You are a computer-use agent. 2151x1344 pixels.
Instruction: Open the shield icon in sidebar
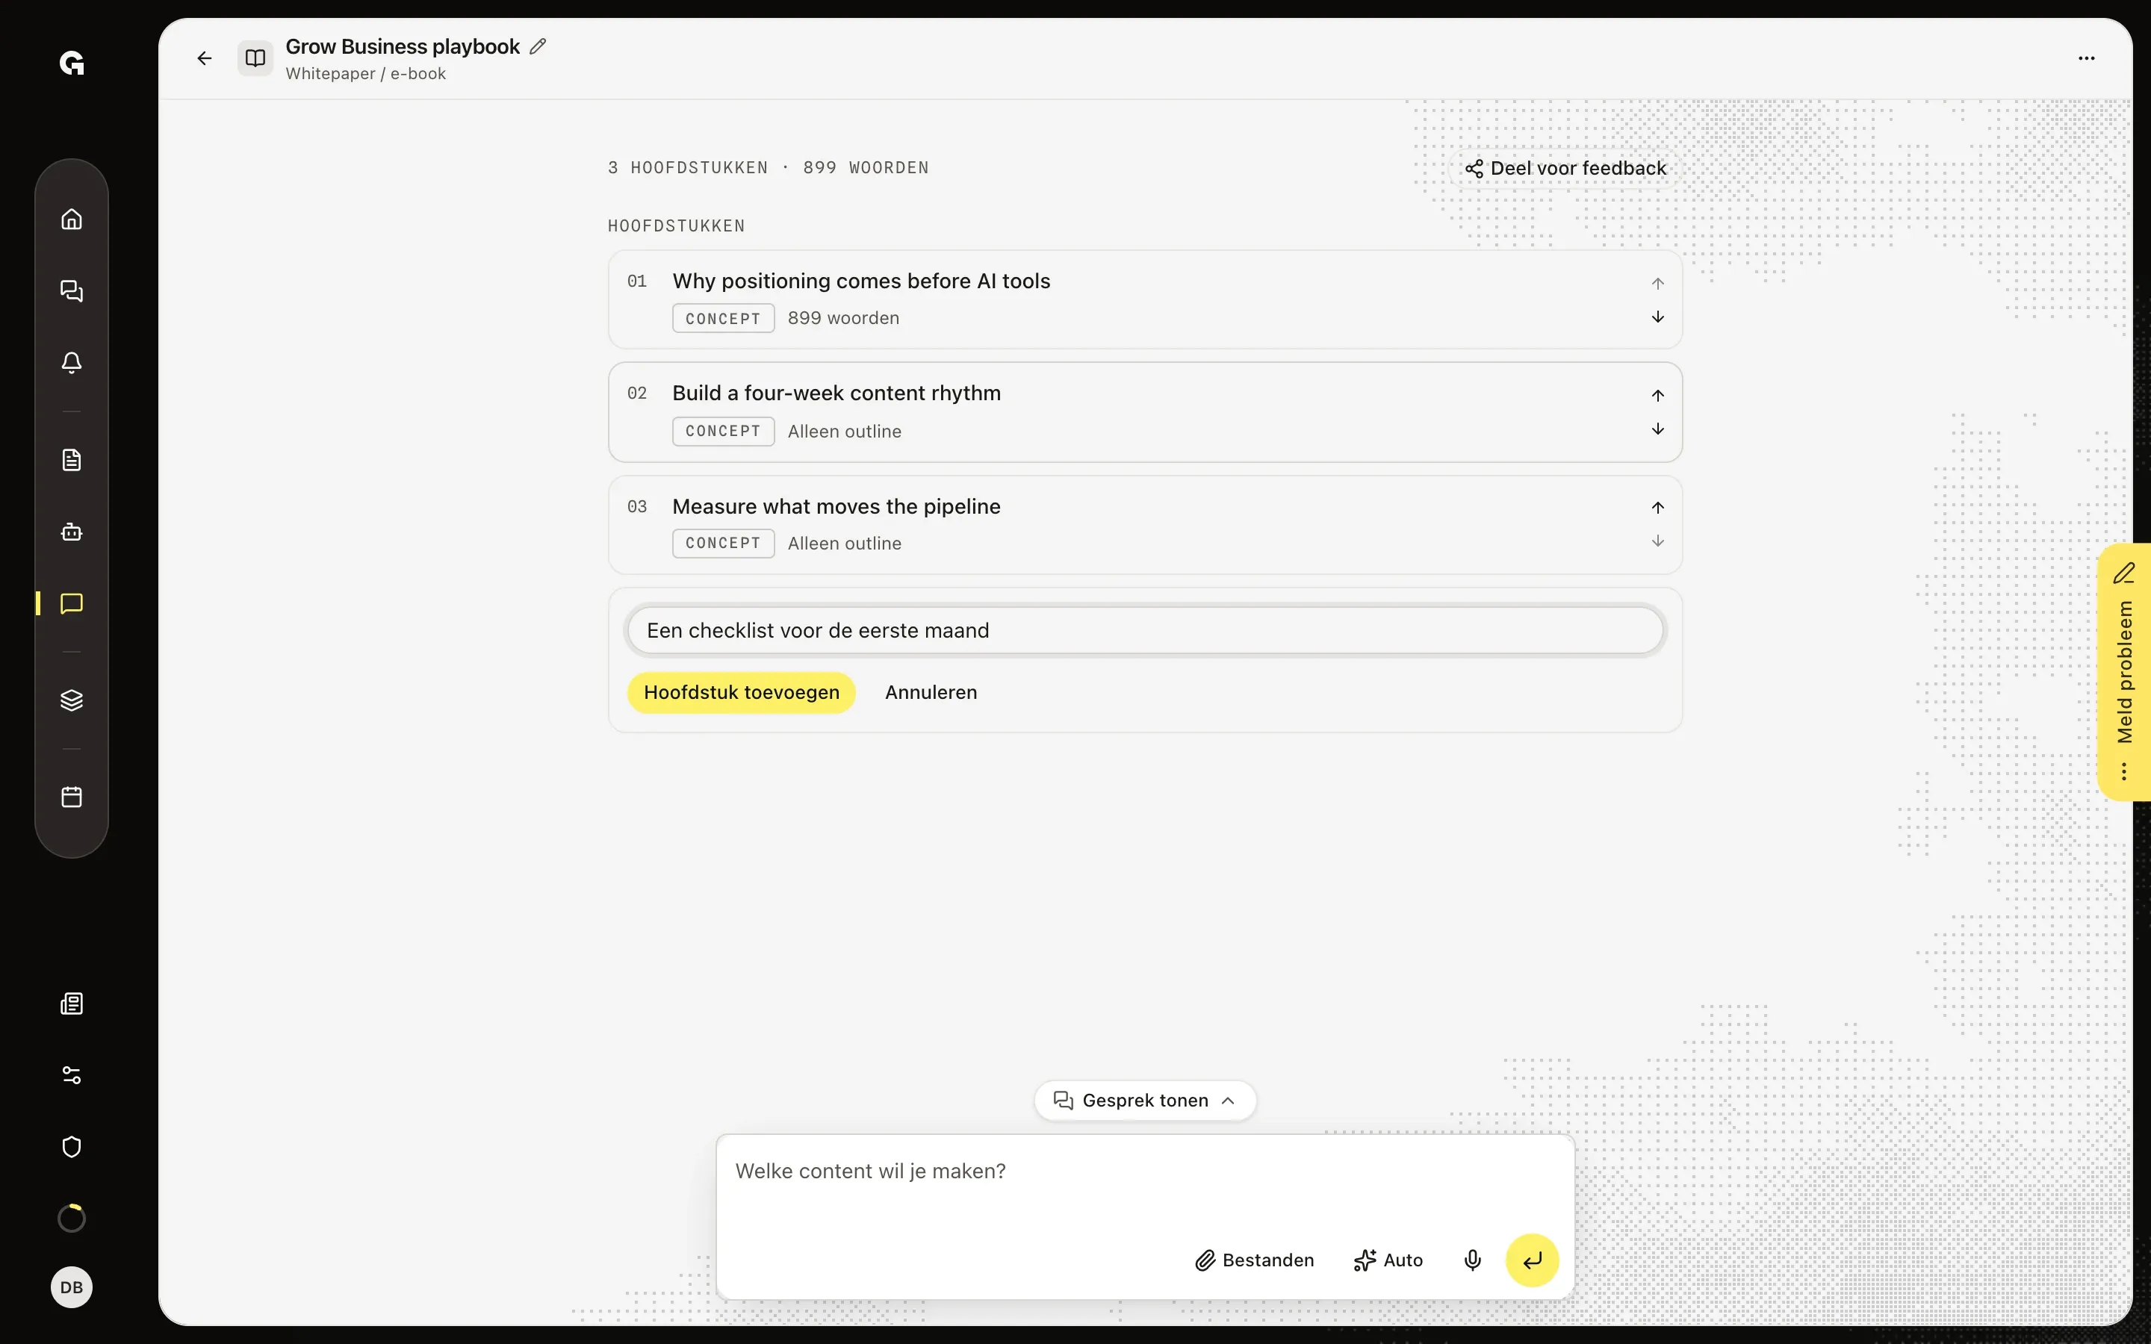(72, 1147)
